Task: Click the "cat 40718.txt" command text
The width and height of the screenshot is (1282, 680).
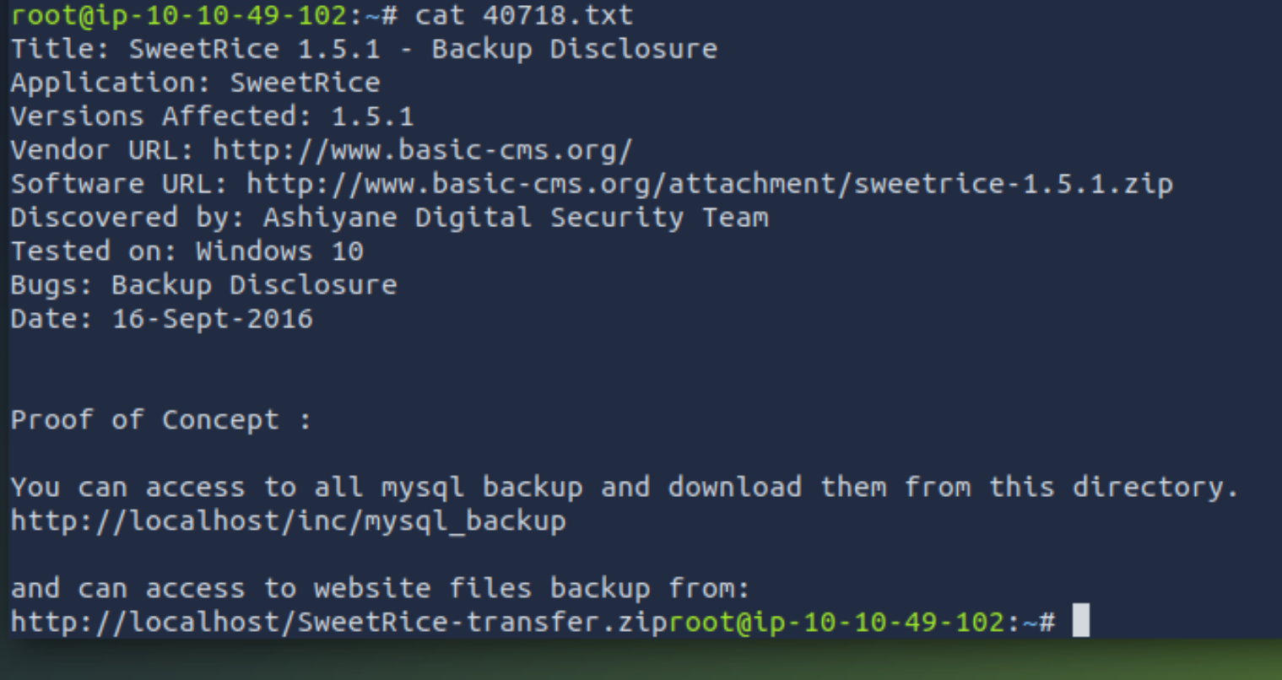Action: point(523,15)
